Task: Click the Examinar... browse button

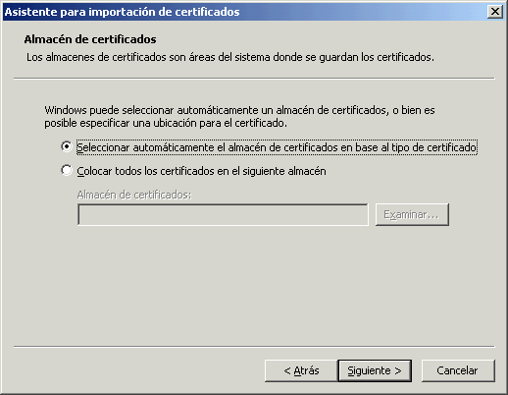Action: pos(412,215)
